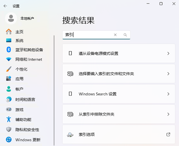Expand 从索引中排除文件夹 chevron

click(168, 114)
